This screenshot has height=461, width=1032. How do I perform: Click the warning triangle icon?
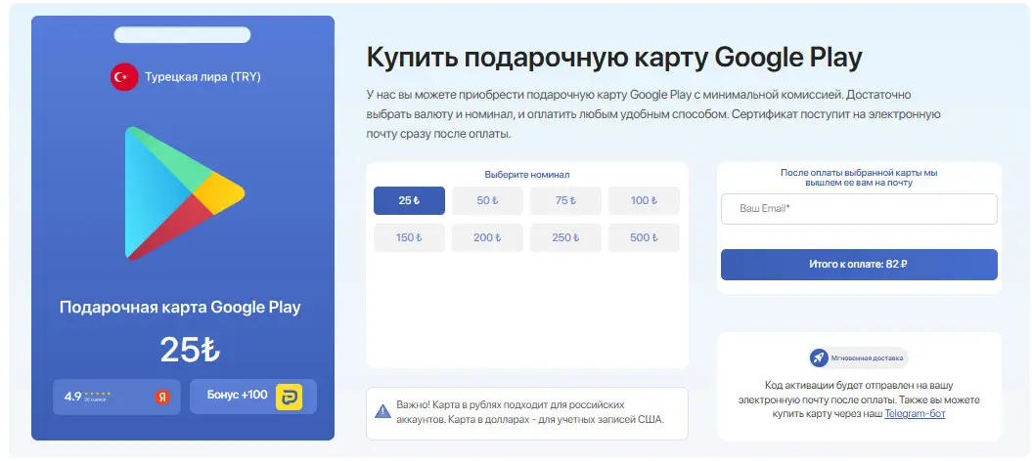[x=382, y=412]
